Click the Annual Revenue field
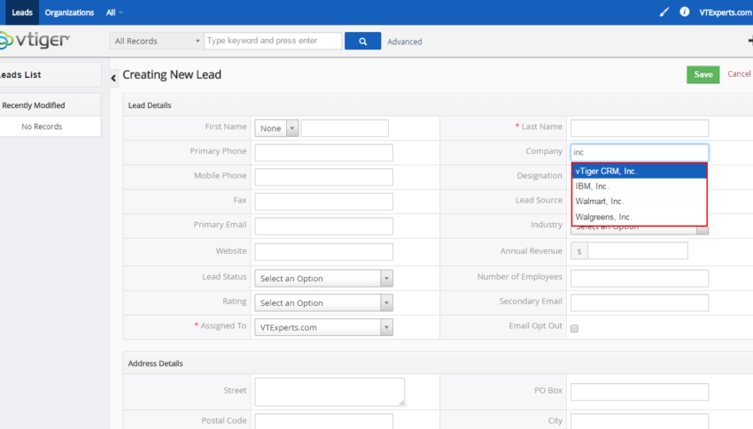753x429 pixels. [x=637, y=250]
